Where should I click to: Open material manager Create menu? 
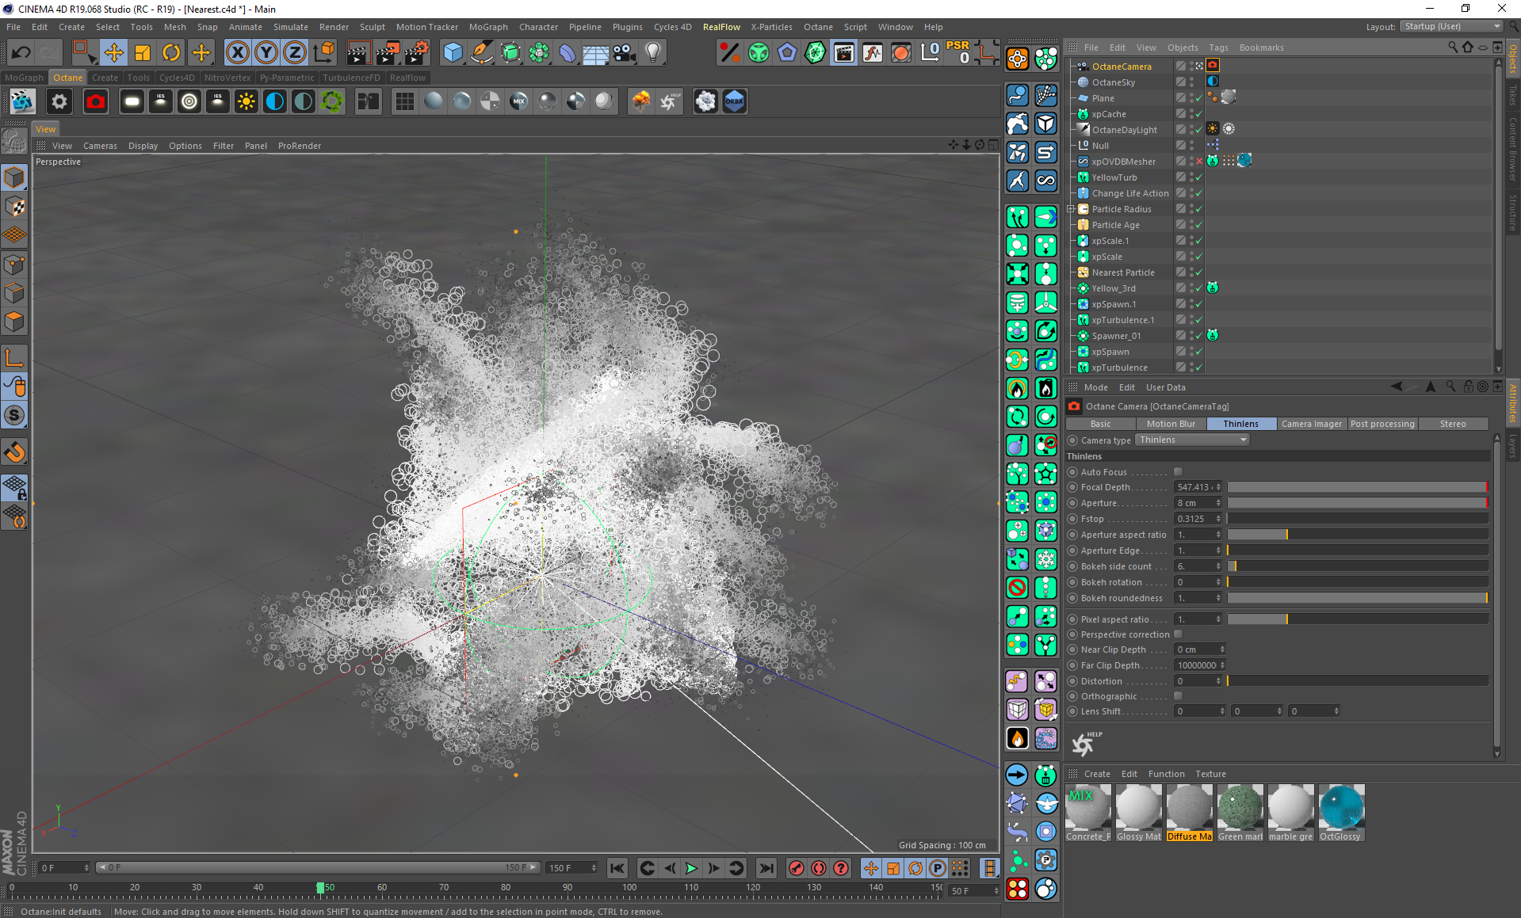click(1097, 774)
